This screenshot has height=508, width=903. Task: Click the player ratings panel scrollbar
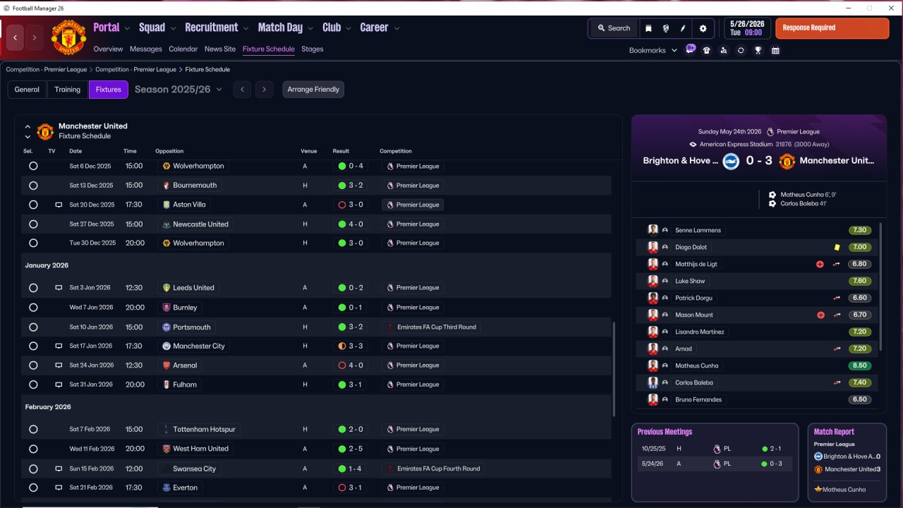880,286
